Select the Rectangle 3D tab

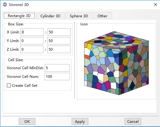[x=19, y=16]
